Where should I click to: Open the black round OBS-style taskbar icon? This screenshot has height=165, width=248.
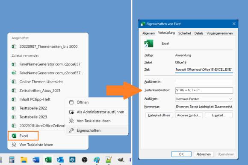point(85,160)
